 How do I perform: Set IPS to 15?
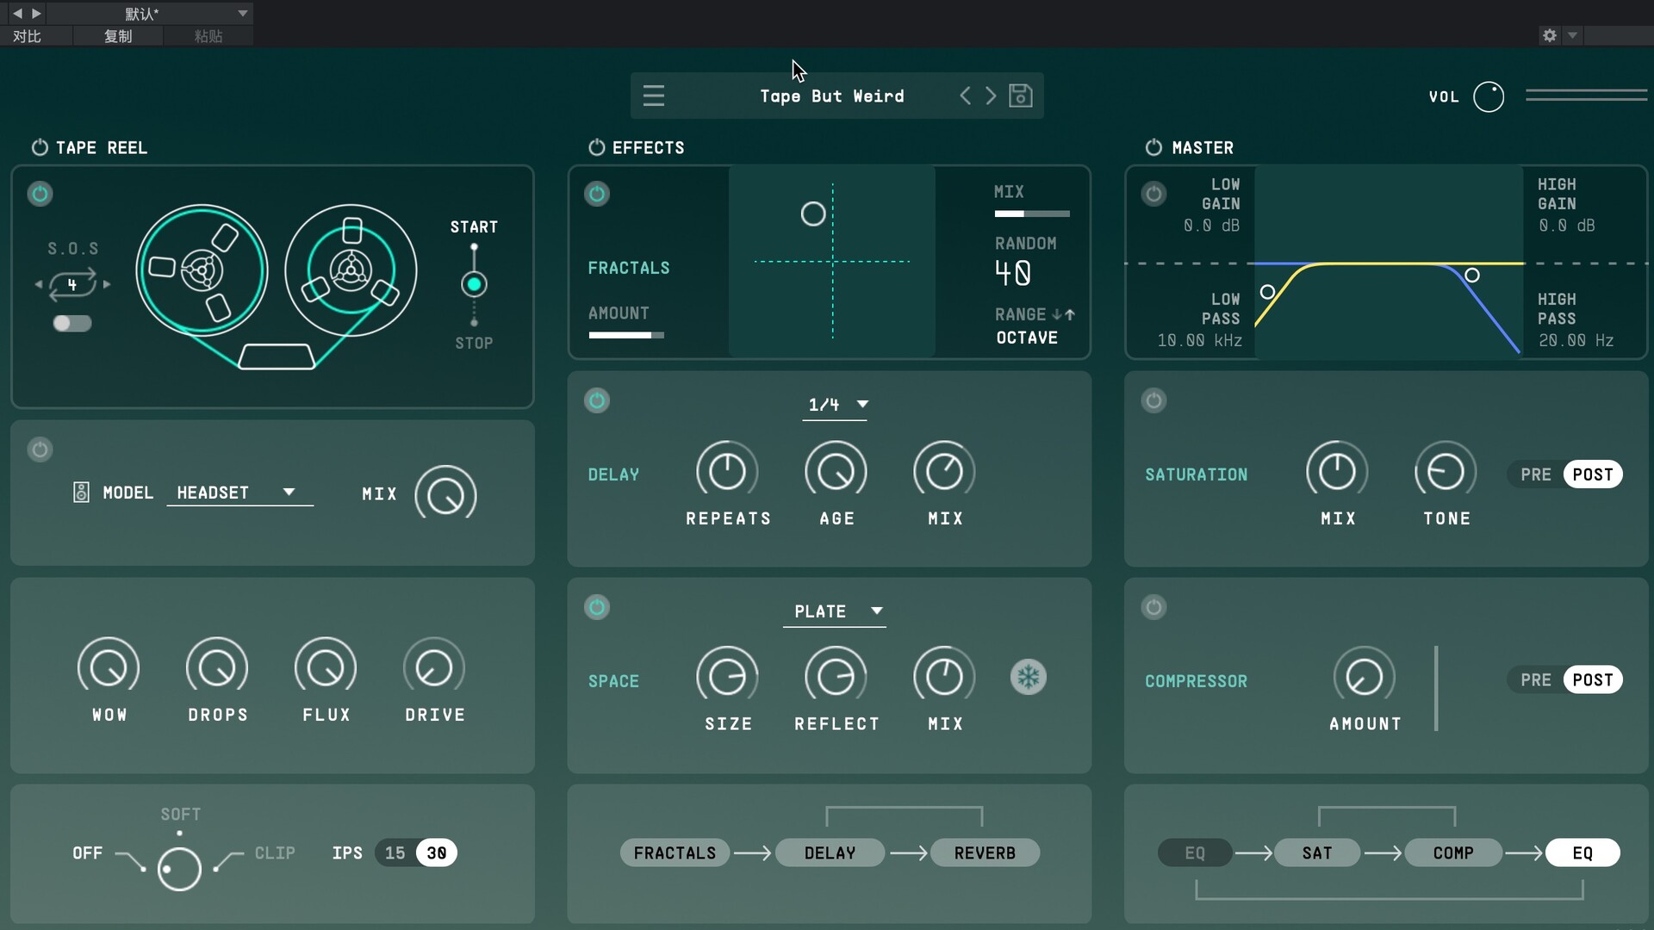pyautogui.click(x=395, y=852)
